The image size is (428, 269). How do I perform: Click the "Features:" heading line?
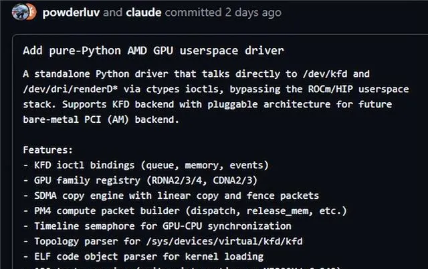(47, 150)
